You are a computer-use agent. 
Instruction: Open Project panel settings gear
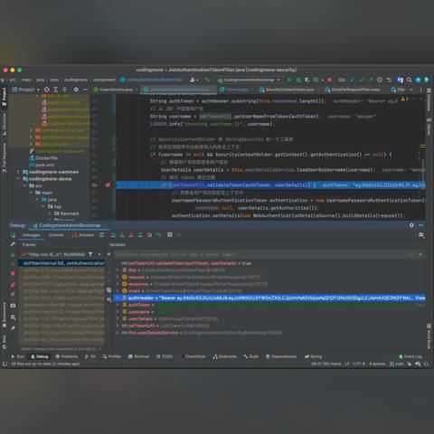pos(76,90)
